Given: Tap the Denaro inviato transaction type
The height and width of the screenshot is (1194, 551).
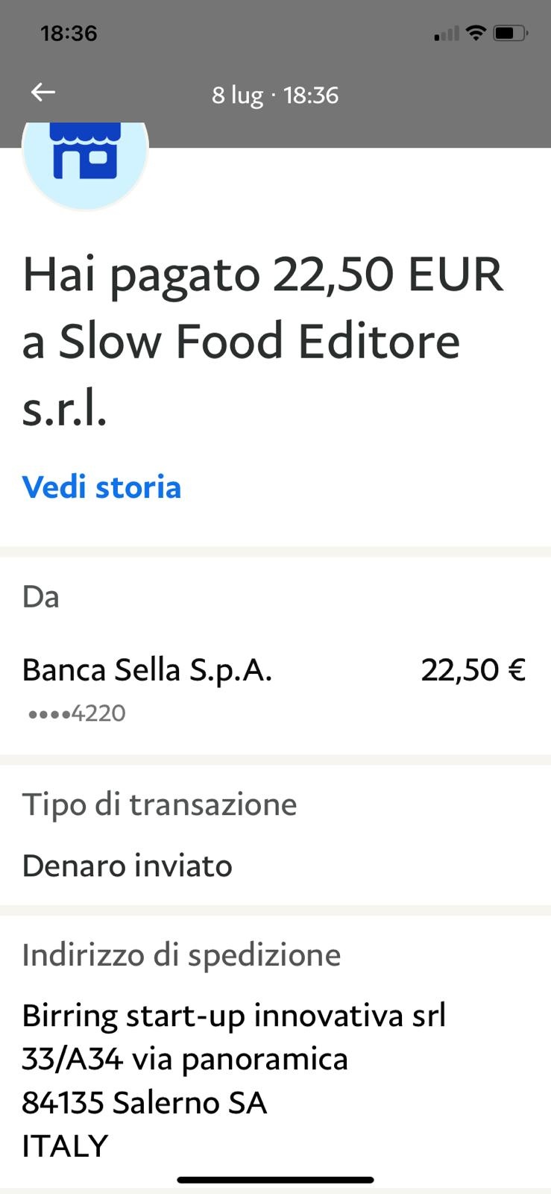Looking at the screenshot, I should coord(127,866).
